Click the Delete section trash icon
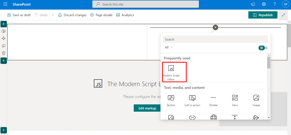The image size is (291, 135). pyautogui.click(x=3, y=53)
